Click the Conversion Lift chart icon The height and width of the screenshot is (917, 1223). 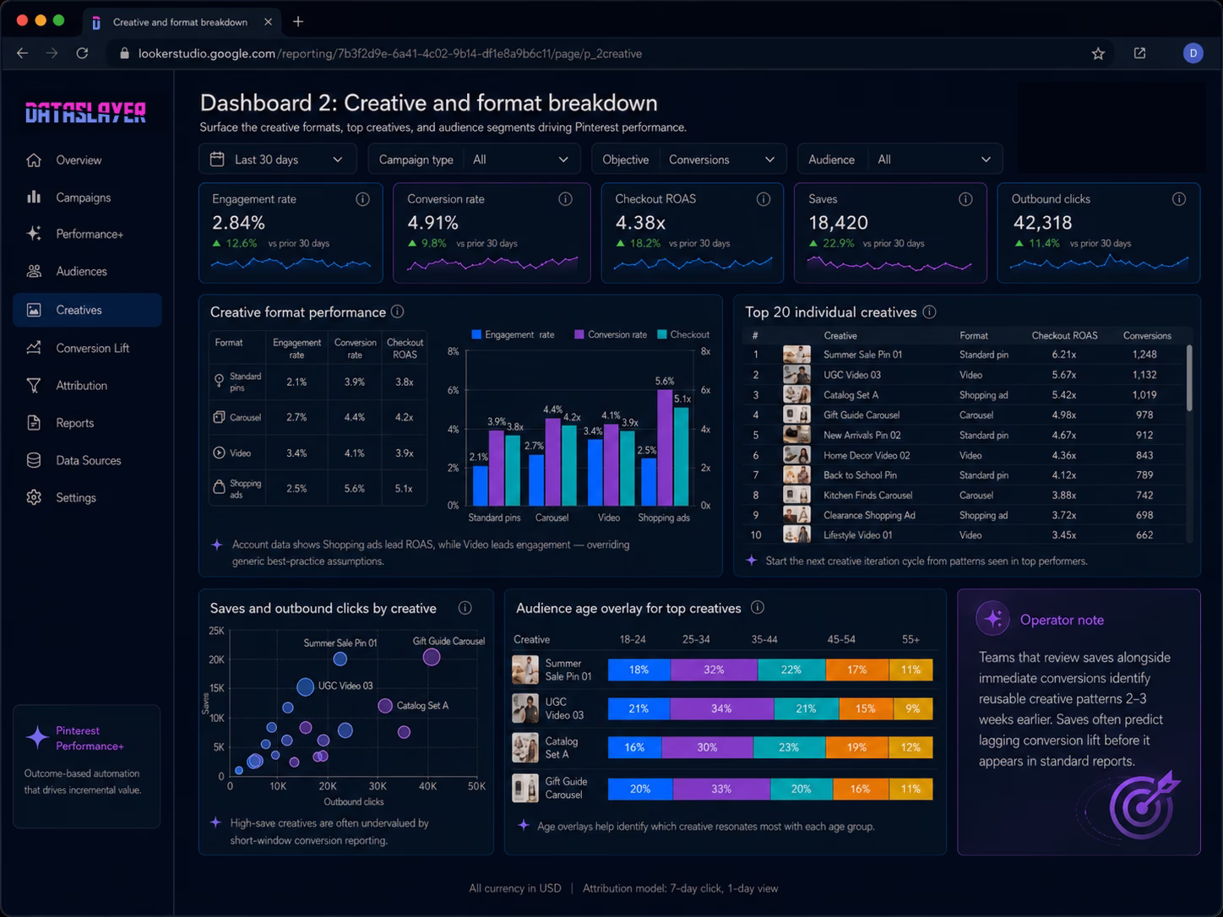[34, 348]
